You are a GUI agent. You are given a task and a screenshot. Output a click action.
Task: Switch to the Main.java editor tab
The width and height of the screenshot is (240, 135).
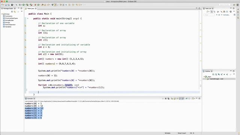click(x=31, y=9)
